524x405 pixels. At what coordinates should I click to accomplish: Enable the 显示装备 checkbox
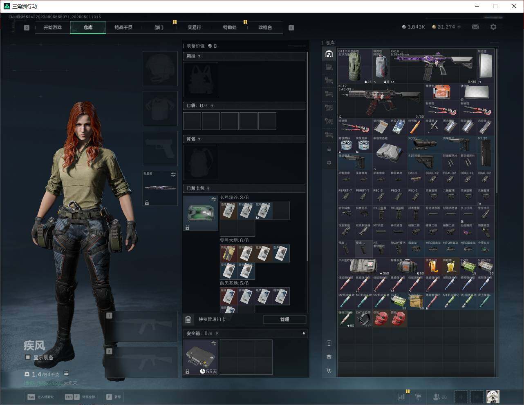pos(28,357)
